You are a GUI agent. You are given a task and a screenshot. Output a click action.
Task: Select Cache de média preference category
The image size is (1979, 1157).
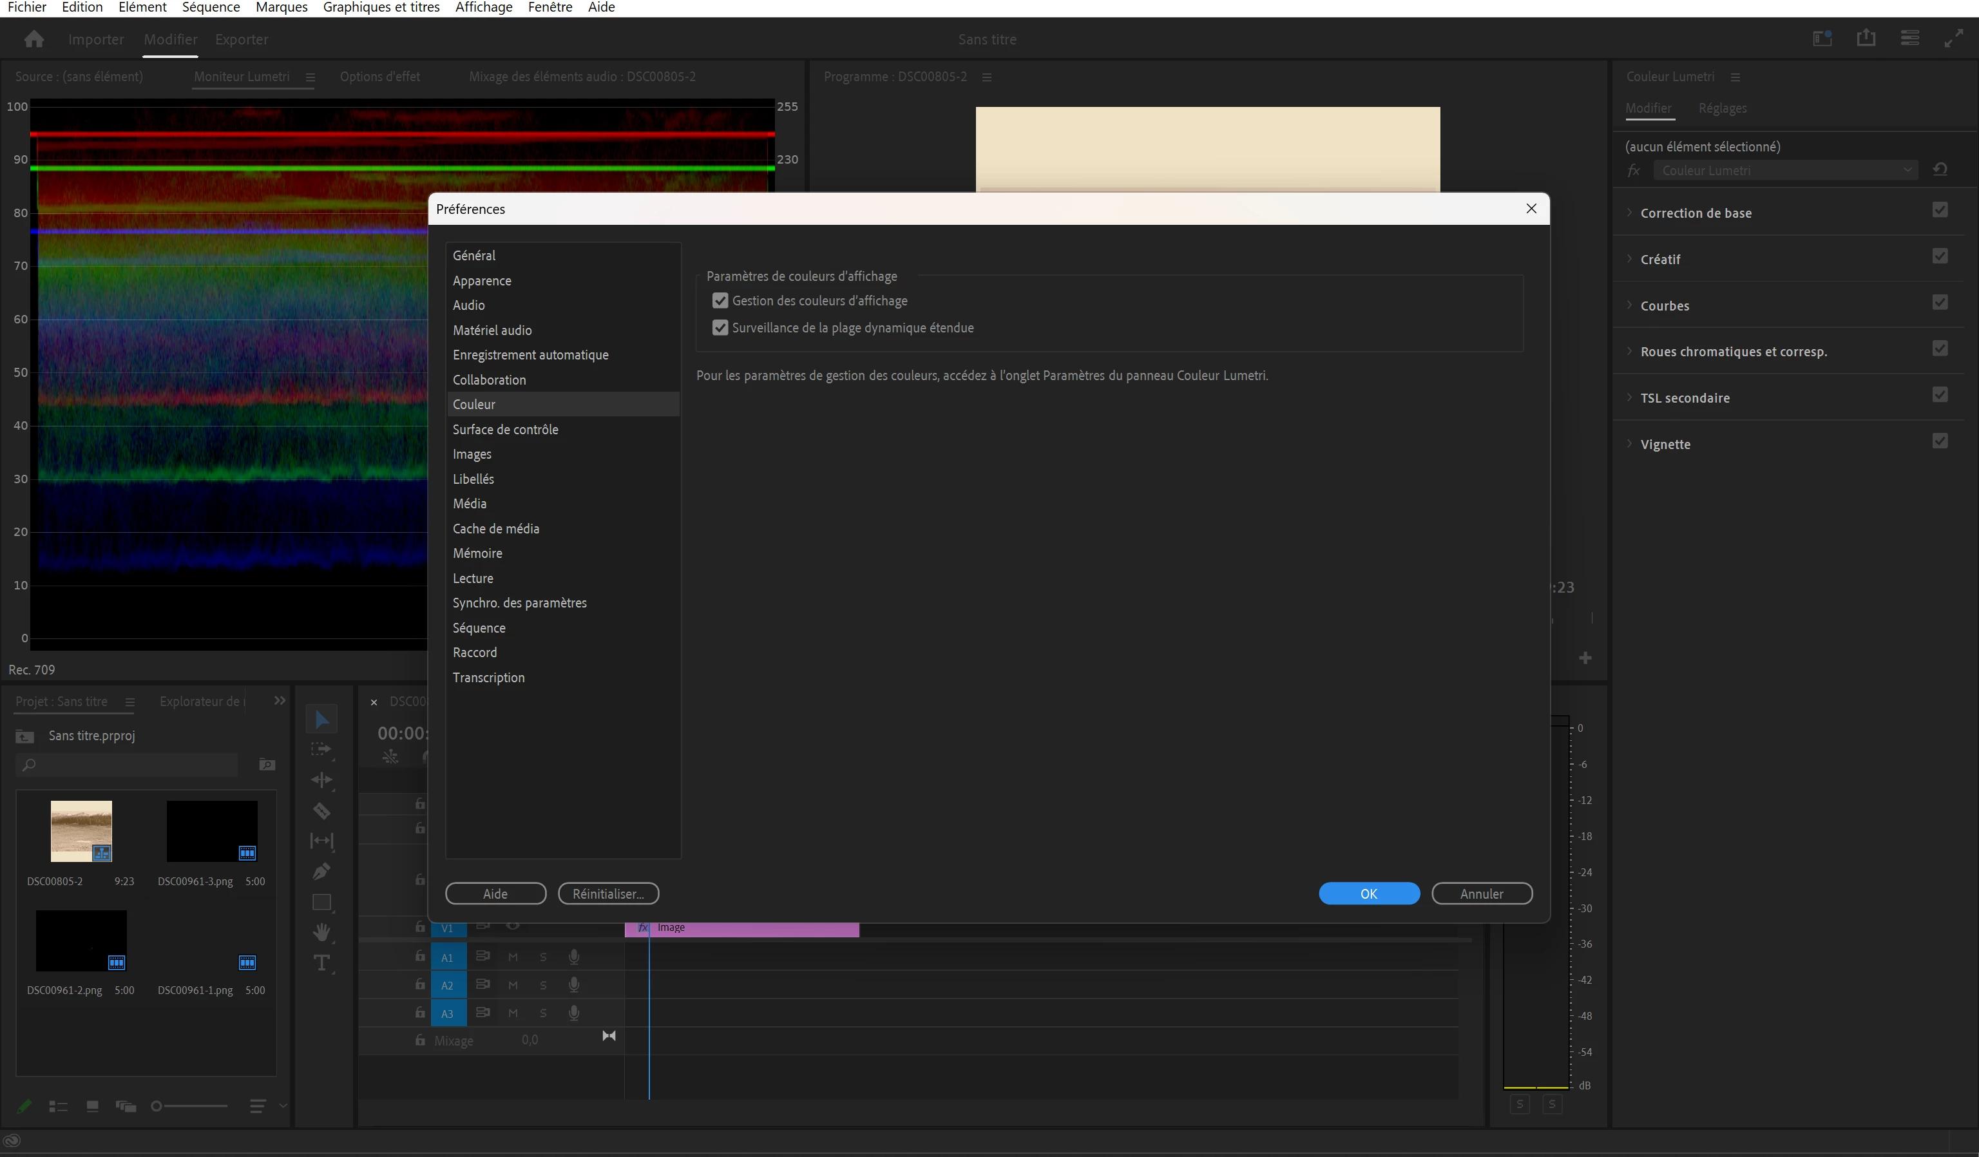click(495, 529)
